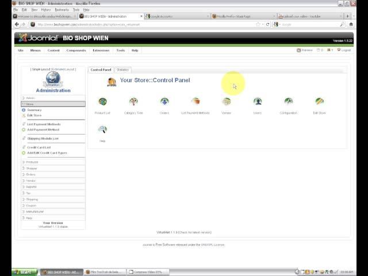Open the Joomla Tools menu

(121, 50)
